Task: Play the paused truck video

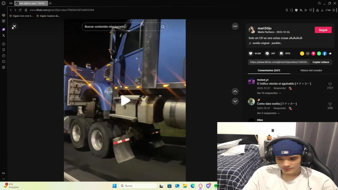Action: click(125, 101)
